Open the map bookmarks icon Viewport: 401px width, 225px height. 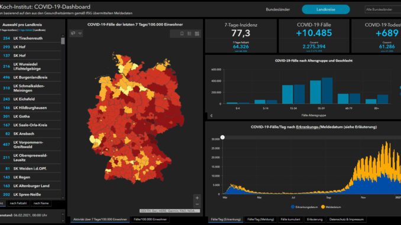(182, 34)
